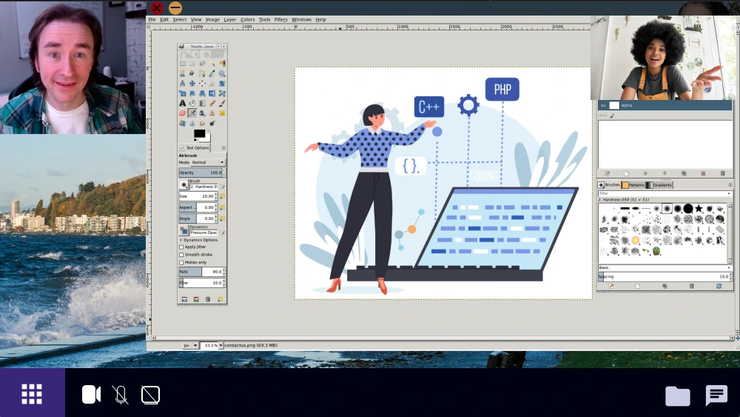Screen dimensions: 740x417
Task: Select the Ink tool
Action: (x=203, y=113)
